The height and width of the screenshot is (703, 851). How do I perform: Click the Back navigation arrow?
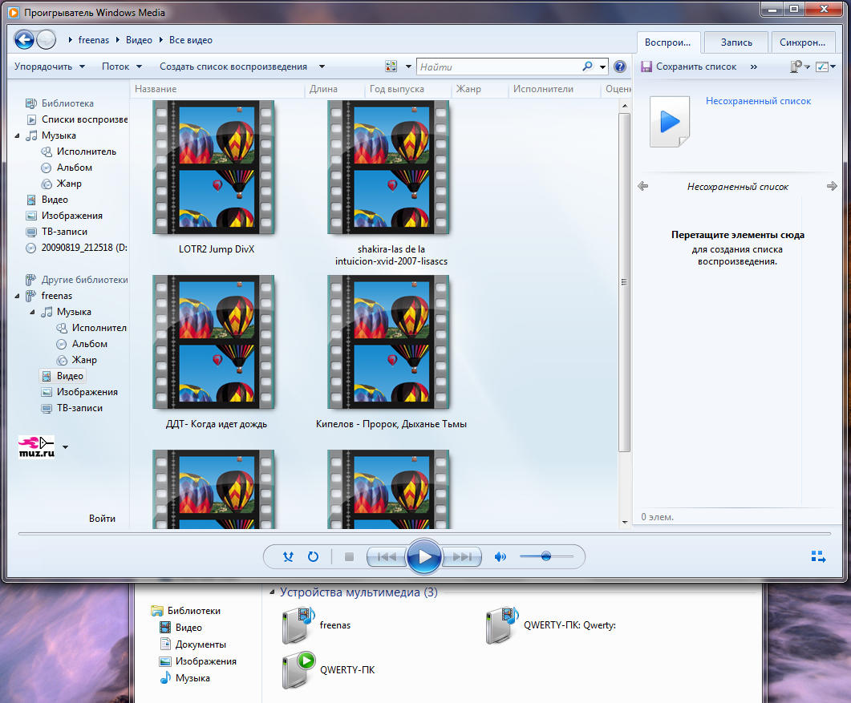point(24,39)
